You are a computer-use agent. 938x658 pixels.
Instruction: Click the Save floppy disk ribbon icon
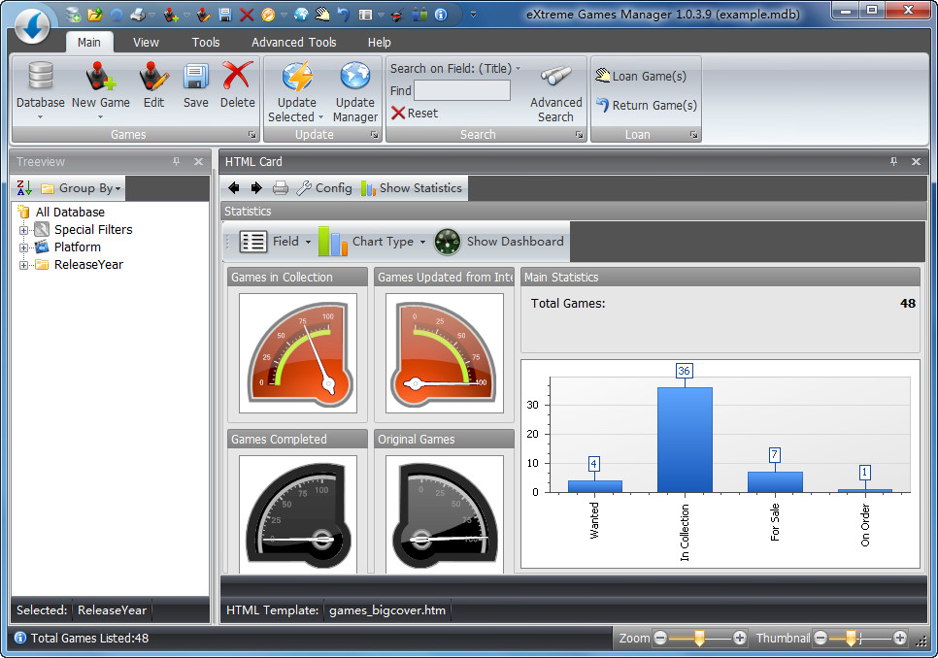(195, 77)
